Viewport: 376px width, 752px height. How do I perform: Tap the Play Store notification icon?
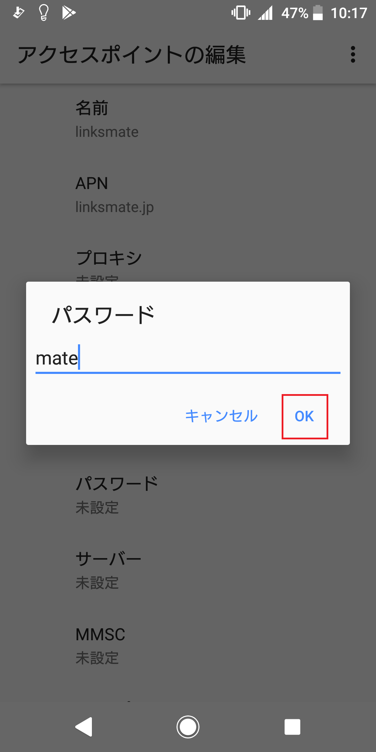pyautogui.click(x=69, y=13)
